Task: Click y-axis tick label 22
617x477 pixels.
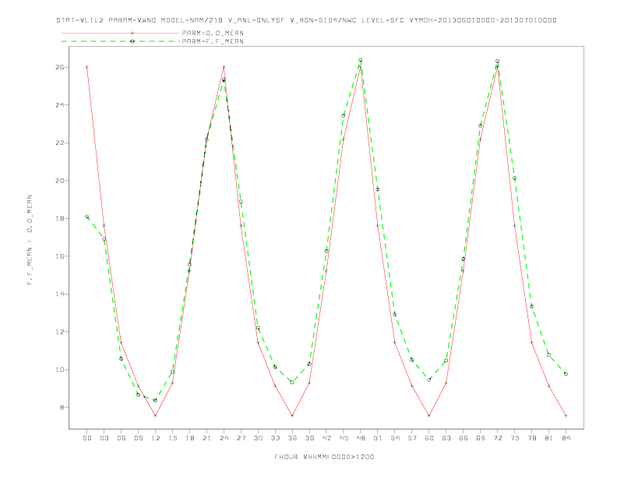Action: click(60, 143)
